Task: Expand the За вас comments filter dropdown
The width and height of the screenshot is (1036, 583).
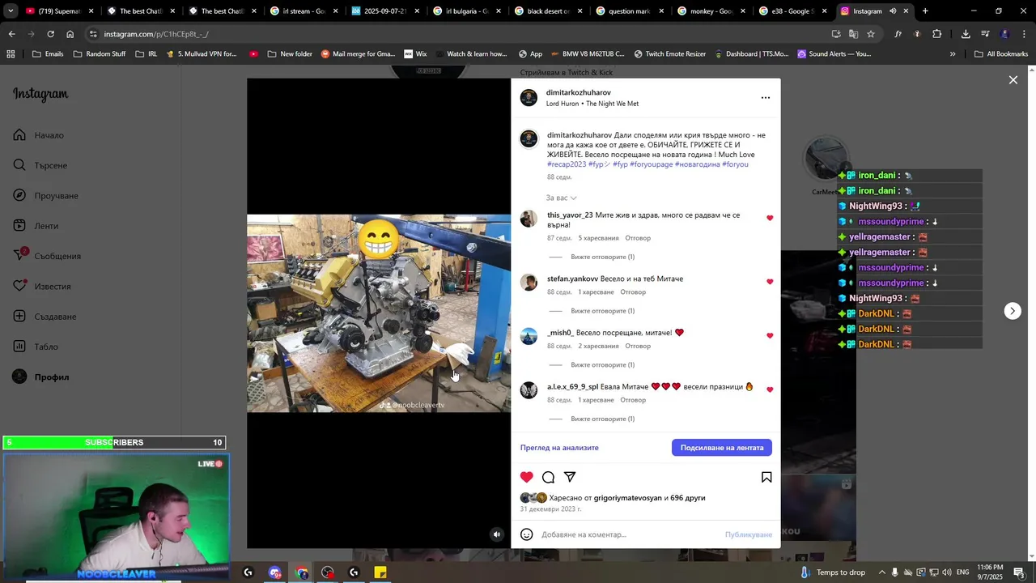Action: 562,198
